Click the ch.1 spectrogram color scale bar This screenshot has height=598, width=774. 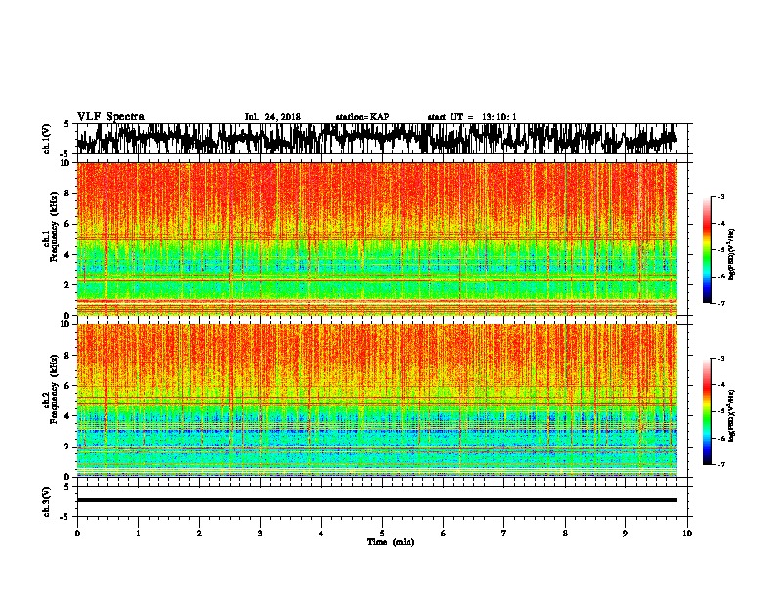tap(708, 250)
